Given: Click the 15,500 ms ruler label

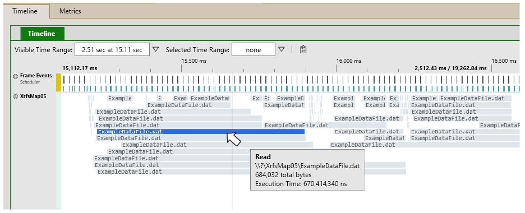Looking at the screenshot, I should point(194,61).
